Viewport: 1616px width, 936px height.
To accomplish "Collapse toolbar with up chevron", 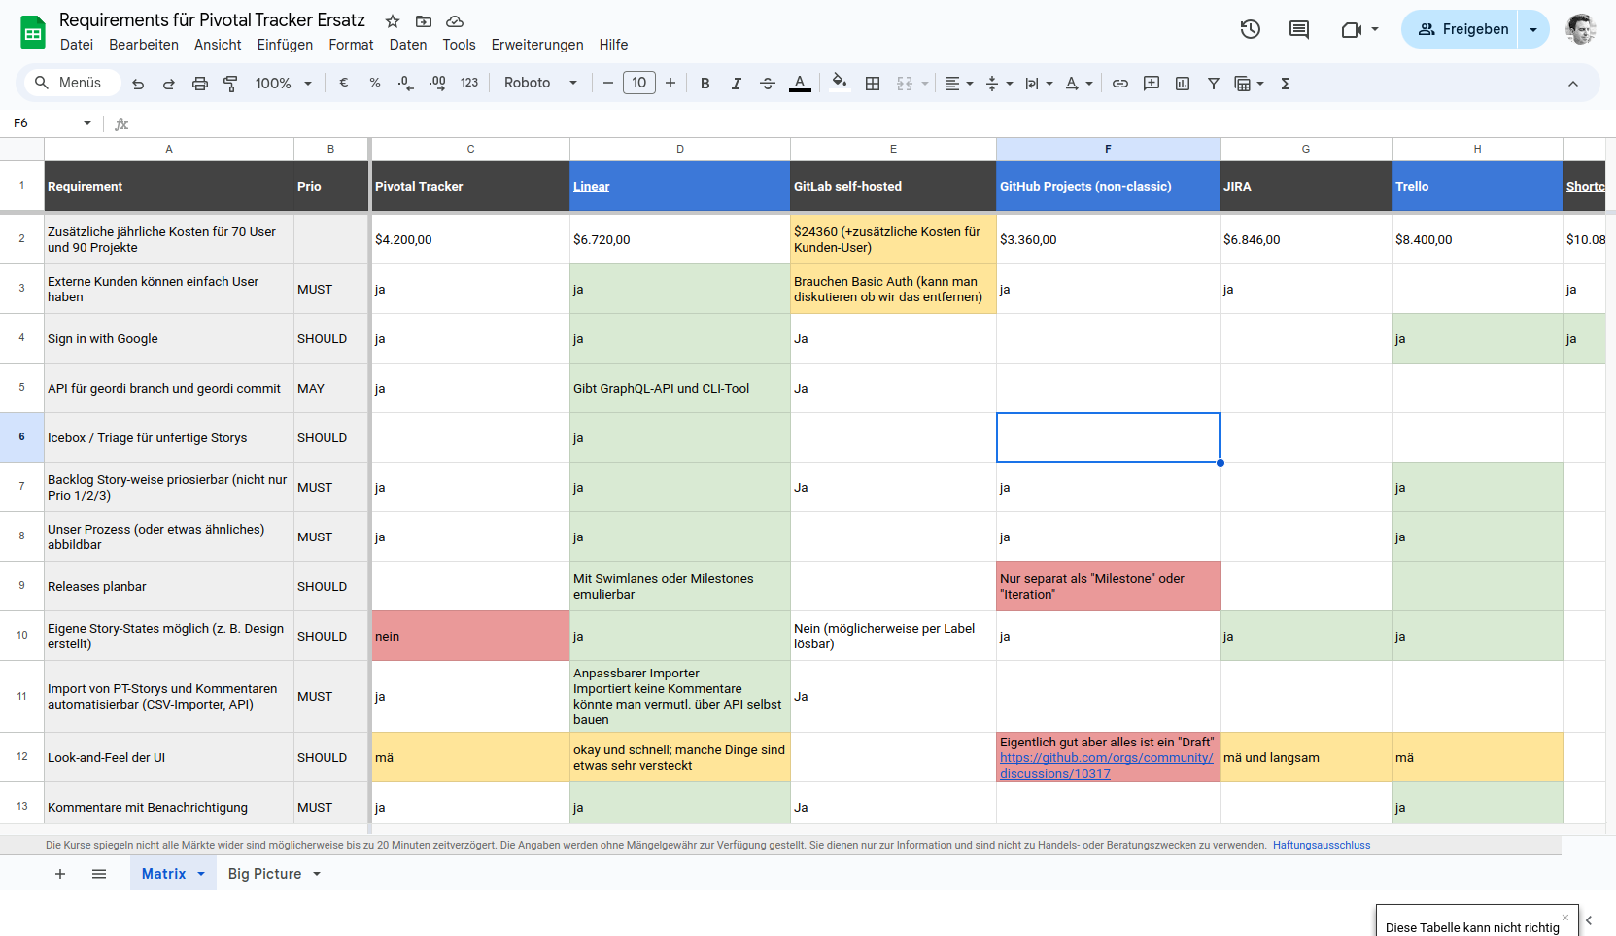I will 1573,84.
